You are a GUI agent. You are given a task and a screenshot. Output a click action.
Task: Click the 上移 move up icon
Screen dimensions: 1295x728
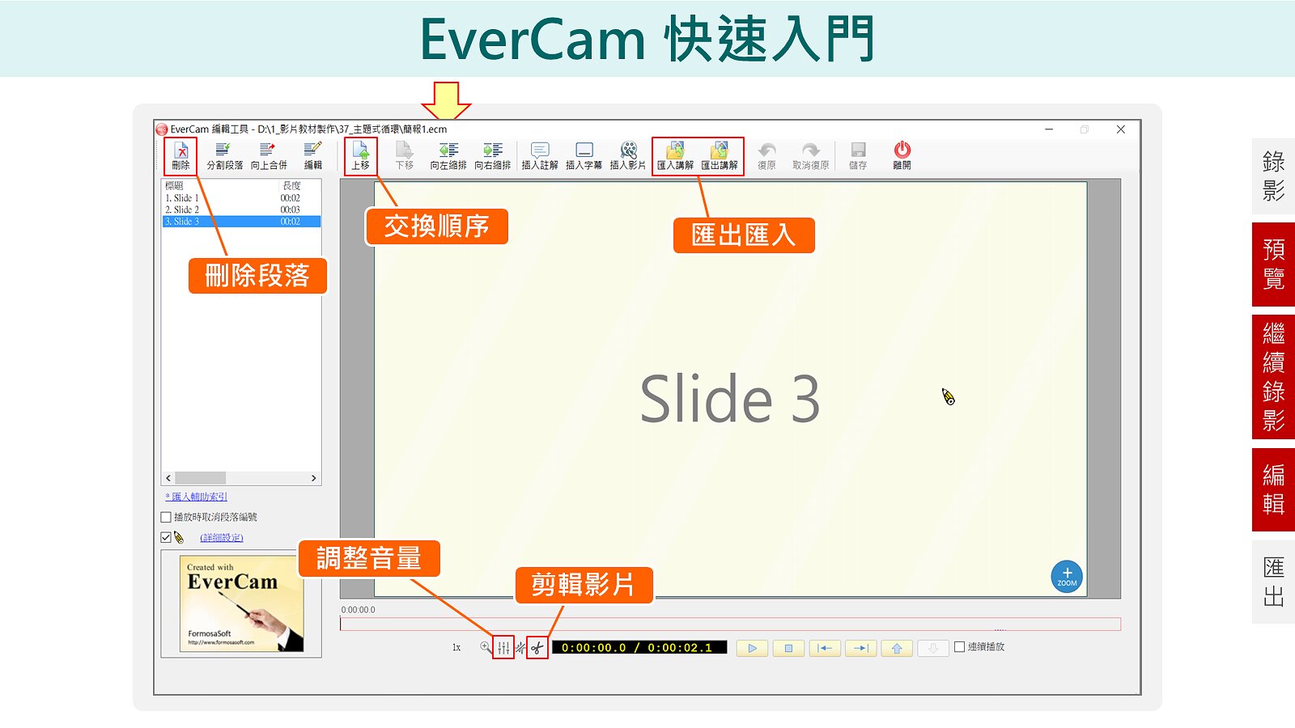point(360,154)
